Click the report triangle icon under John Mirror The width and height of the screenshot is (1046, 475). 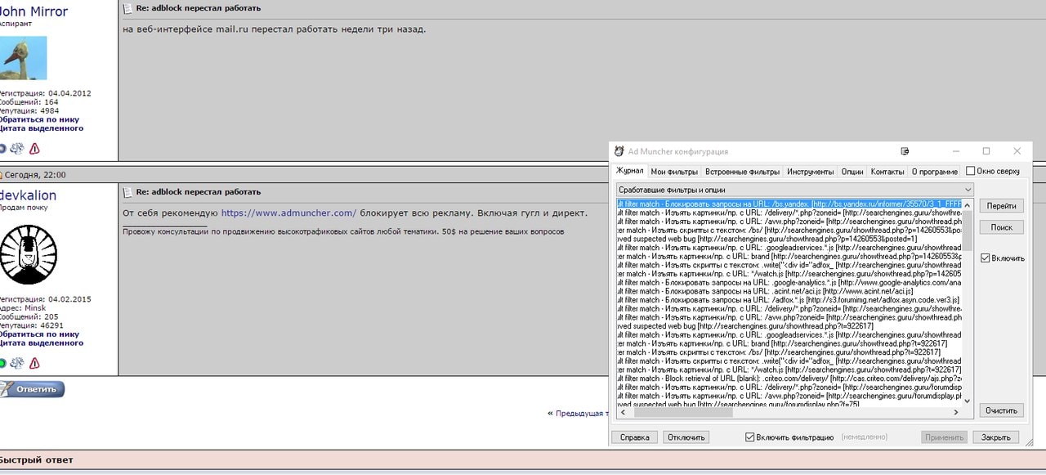(x=34, y=148)
